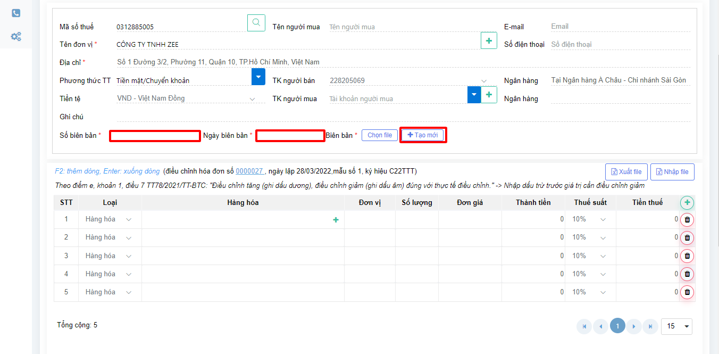Screen dimensions: 719x354
Task: Open the Tiền tệ currency dropdown
Action: 252,98
